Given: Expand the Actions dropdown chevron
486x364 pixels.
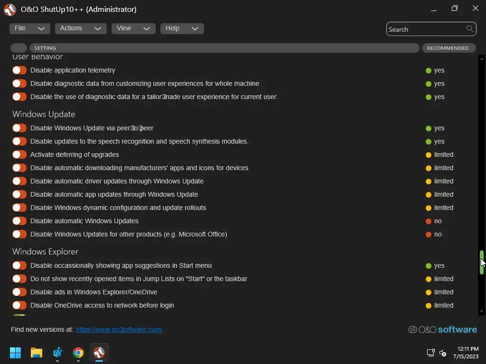Looking at the screenshot, I should (98, 29).
